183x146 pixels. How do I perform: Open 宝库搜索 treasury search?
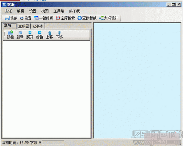click(x=65, y=18)
